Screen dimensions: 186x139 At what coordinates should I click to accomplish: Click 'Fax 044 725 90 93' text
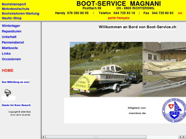[158, 13]
